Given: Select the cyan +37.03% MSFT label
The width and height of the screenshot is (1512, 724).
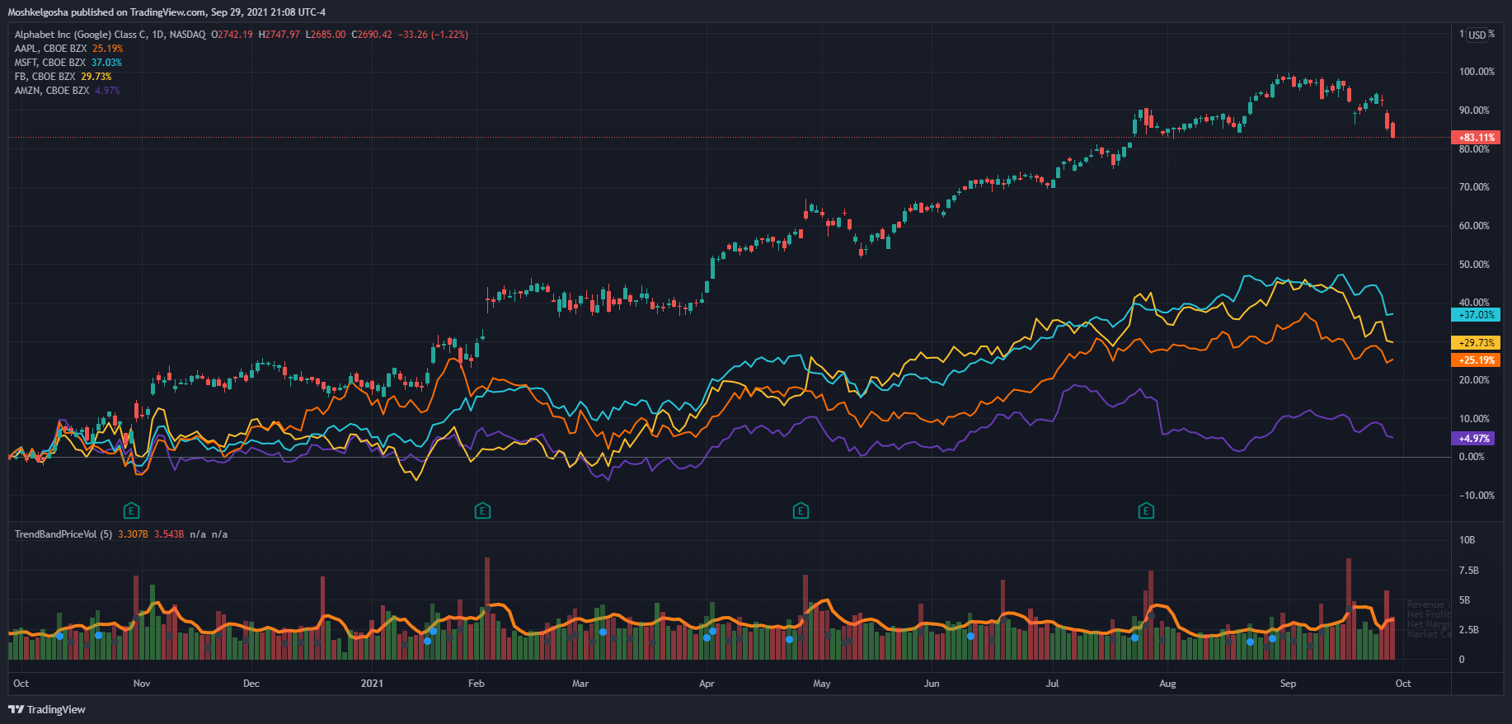Looking at the screenshot, I should click(x=1476, y=315).
